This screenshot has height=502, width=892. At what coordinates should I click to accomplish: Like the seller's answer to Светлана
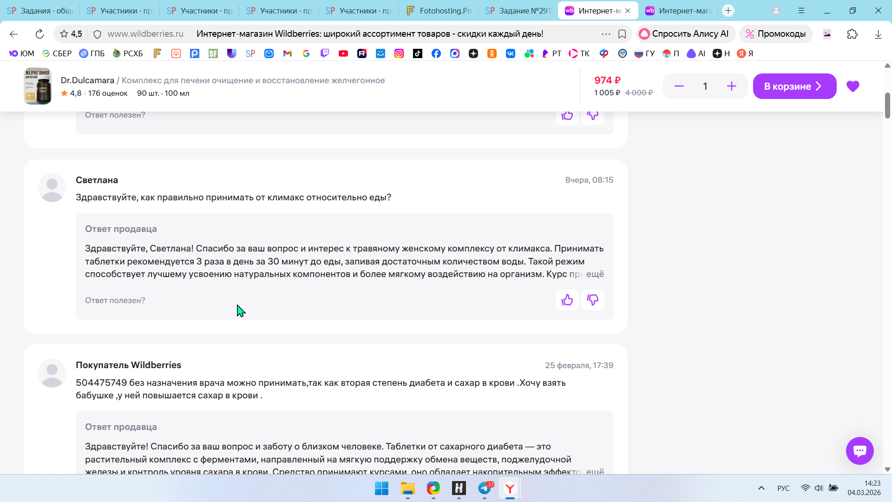567,300
